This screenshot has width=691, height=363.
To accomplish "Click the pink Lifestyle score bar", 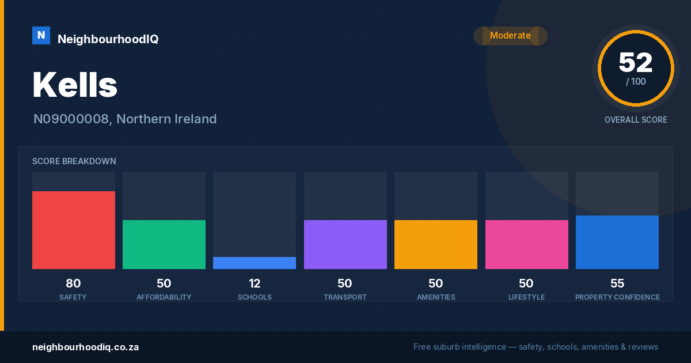I will click(527, 244).
